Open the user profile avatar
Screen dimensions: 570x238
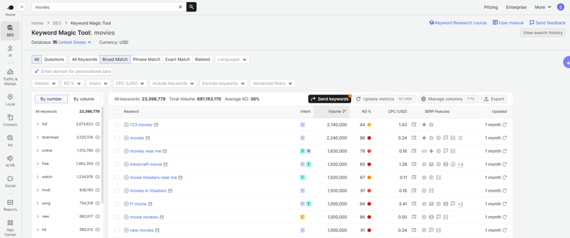click(x=561, y=7)
